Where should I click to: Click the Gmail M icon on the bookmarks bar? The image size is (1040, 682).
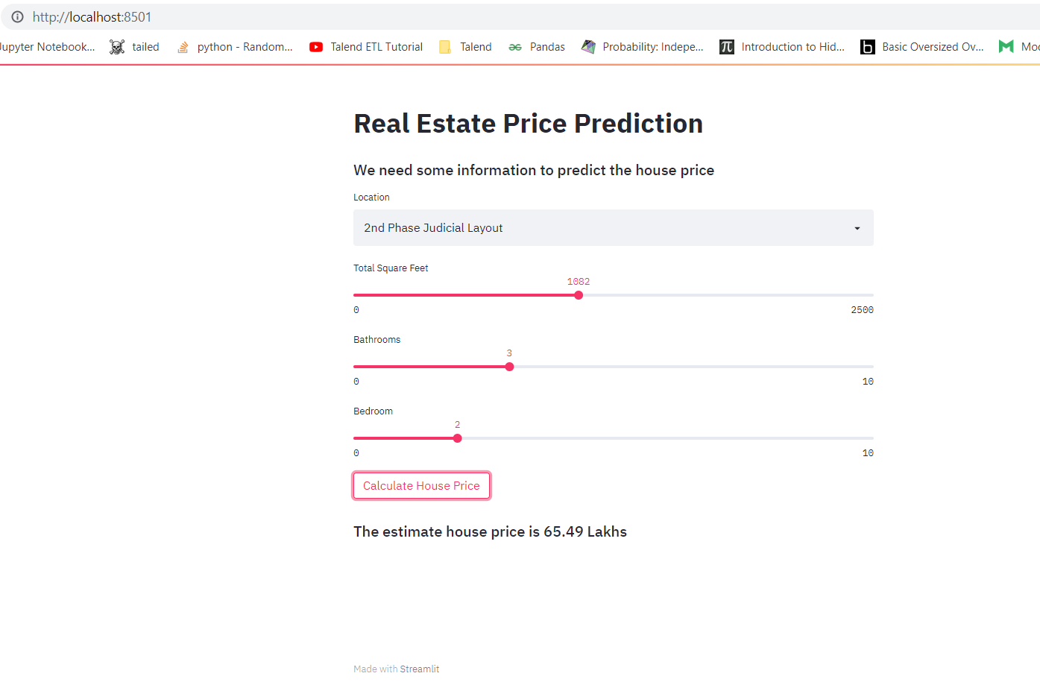pyautogui.click(x=1006, y=46)
